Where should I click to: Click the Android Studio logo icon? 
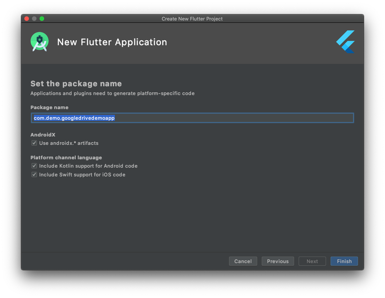click(x=40, y=42)
